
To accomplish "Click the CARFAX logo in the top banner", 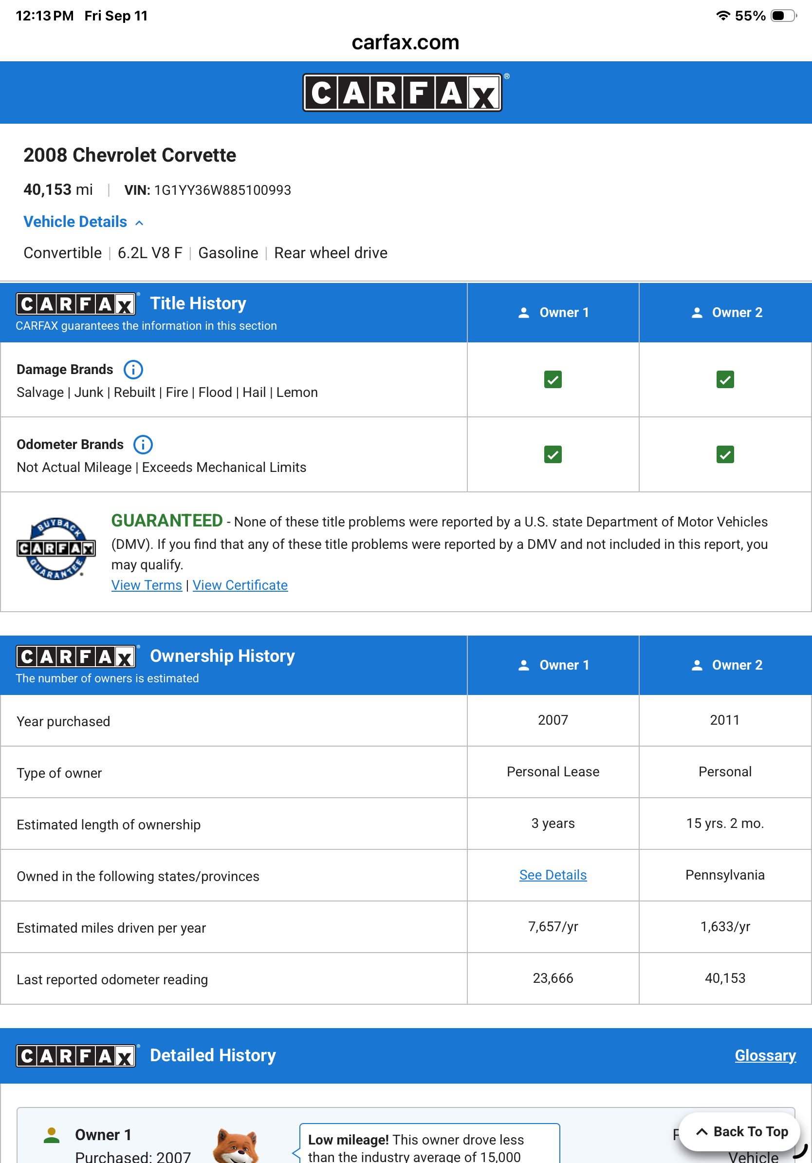I will 403,93.
